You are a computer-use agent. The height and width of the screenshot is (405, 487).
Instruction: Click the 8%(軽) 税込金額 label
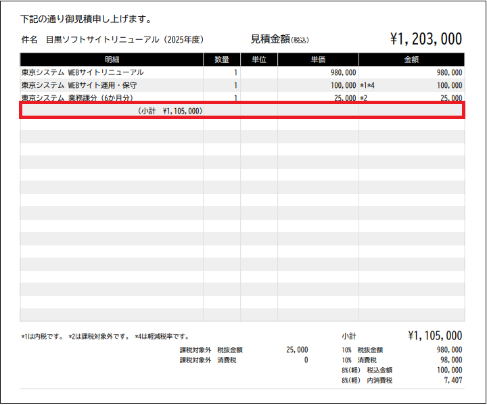tap(367, 371)
